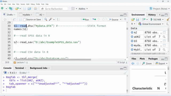Click the Zoom plot button
The height and width of the screenshot is (96, 171).
147,63
